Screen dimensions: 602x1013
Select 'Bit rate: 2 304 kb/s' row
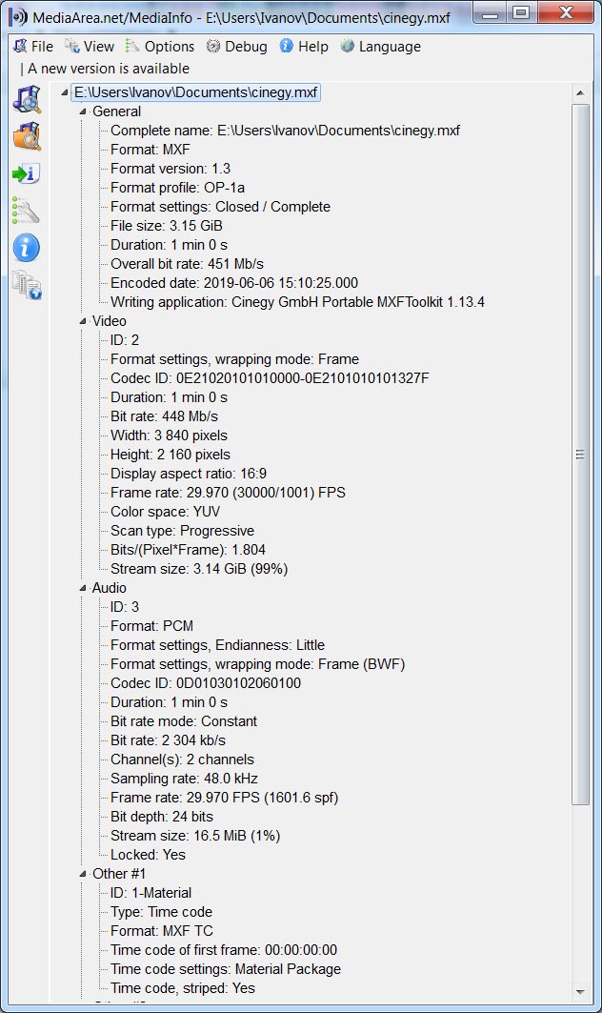click(168, 740)
